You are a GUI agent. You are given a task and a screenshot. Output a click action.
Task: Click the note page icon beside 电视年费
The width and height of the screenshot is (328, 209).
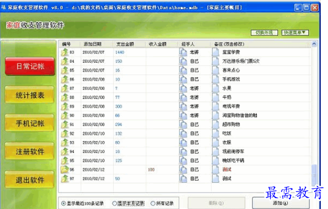(215, 106)
